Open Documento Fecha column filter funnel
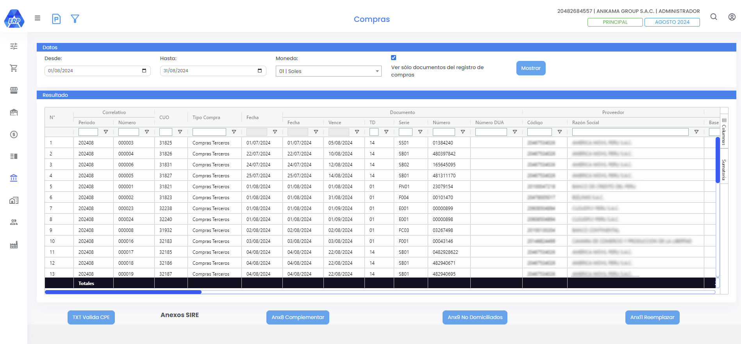Screen dimensions: 741x344 coord(316,132)
